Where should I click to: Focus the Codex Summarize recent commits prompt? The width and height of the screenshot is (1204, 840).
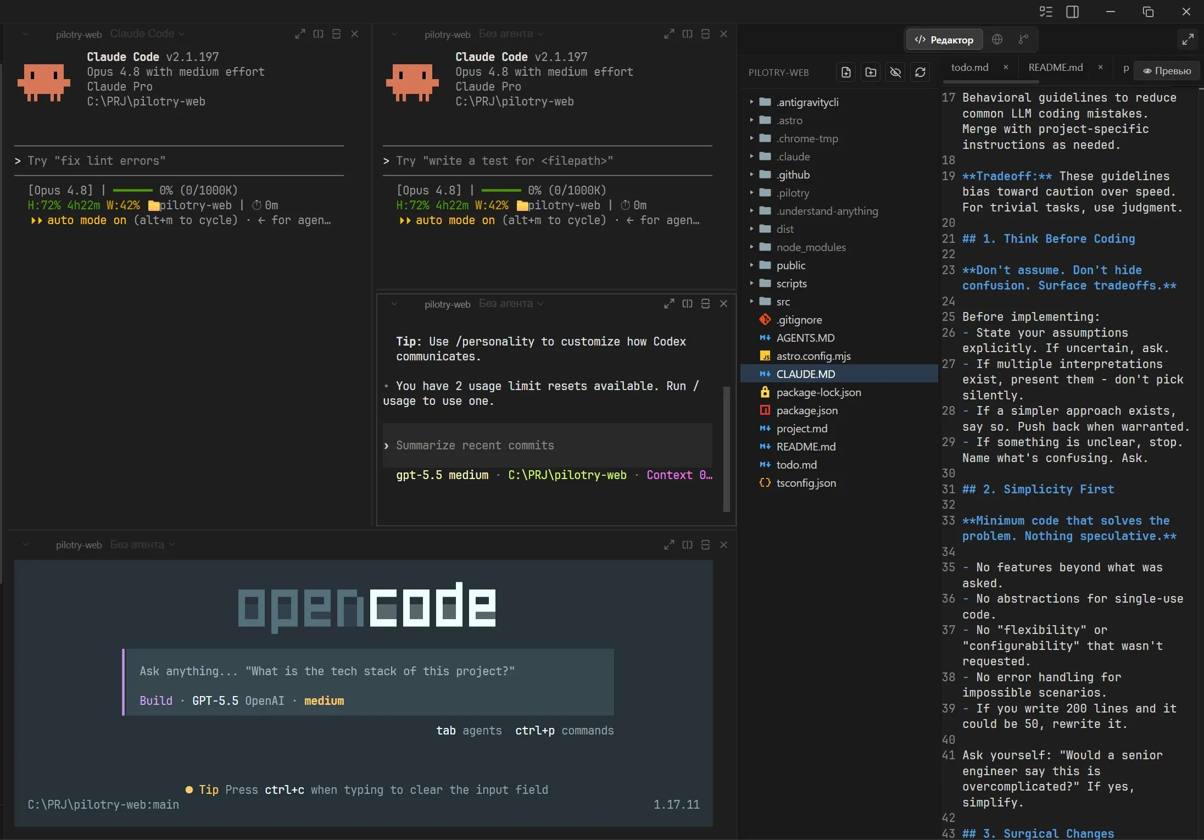[548, 446]
